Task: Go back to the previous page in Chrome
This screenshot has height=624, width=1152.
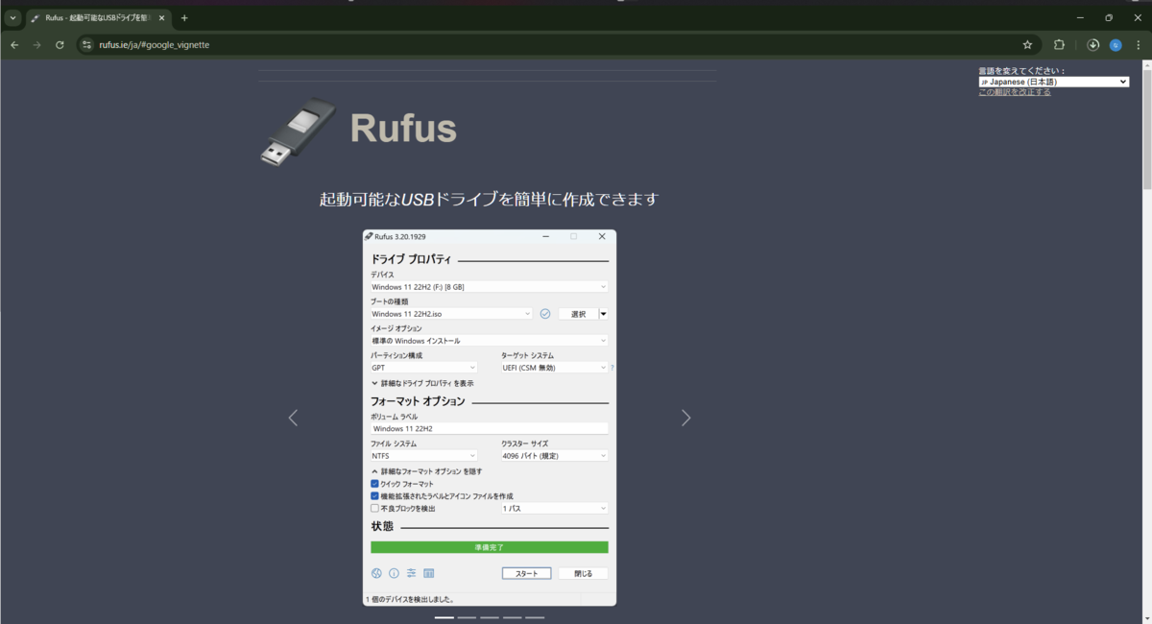Action: pos(14,44)
